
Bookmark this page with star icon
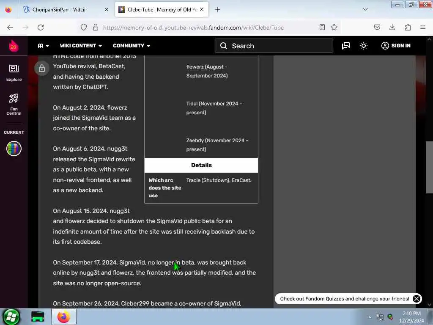coord(334,27)
